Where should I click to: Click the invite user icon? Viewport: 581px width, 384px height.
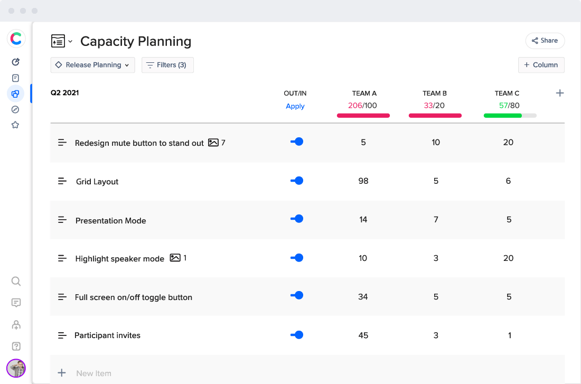pos(16,325)
